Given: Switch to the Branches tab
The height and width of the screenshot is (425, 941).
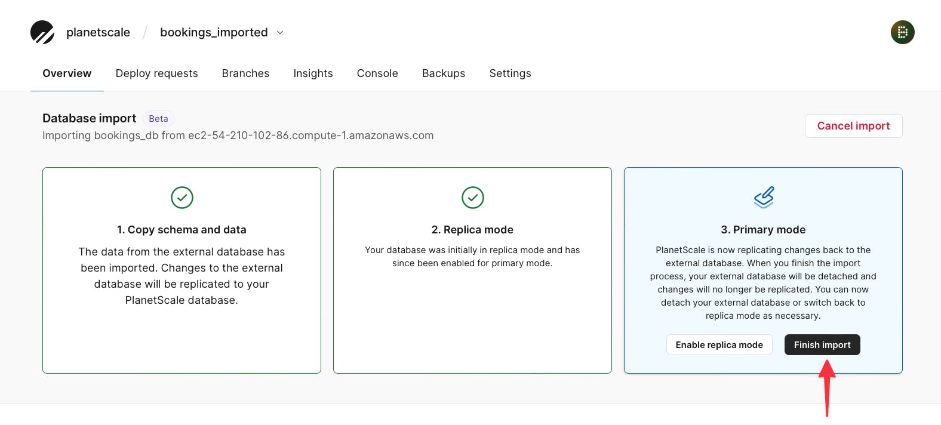Looking at the screenshot, I should [x=245, y=73].
